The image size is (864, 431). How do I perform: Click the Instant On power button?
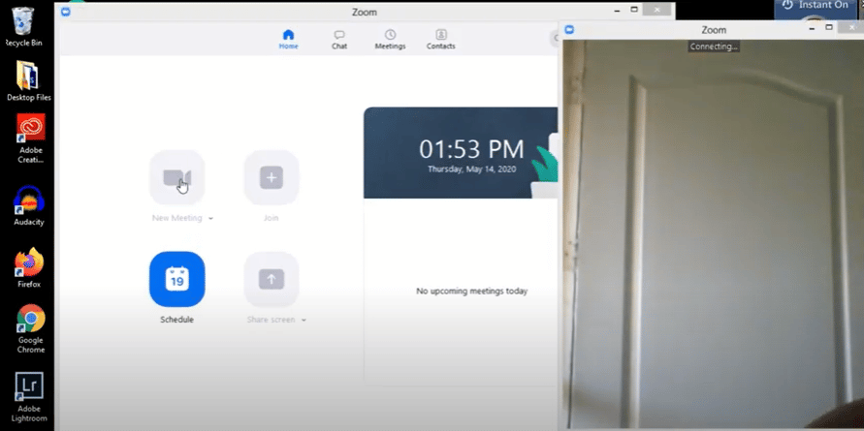coord(787,5)
